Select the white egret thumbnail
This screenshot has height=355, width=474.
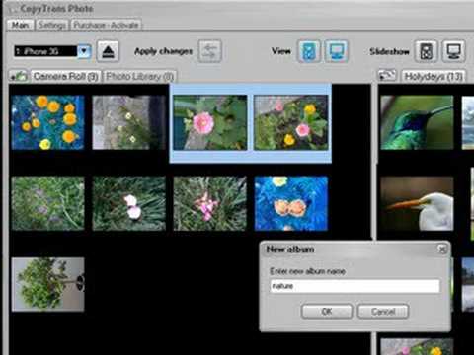(417, 203)
